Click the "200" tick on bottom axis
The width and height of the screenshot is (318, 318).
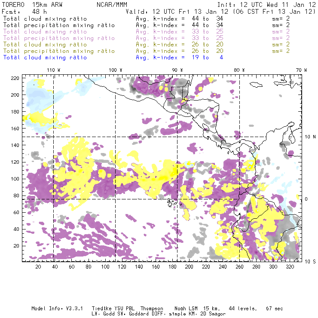click(189, 266)
